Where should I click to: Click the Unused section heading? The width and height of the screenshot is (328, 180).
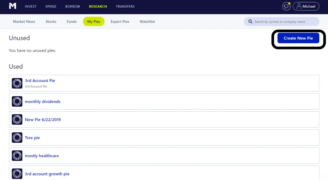pos(20,38)
